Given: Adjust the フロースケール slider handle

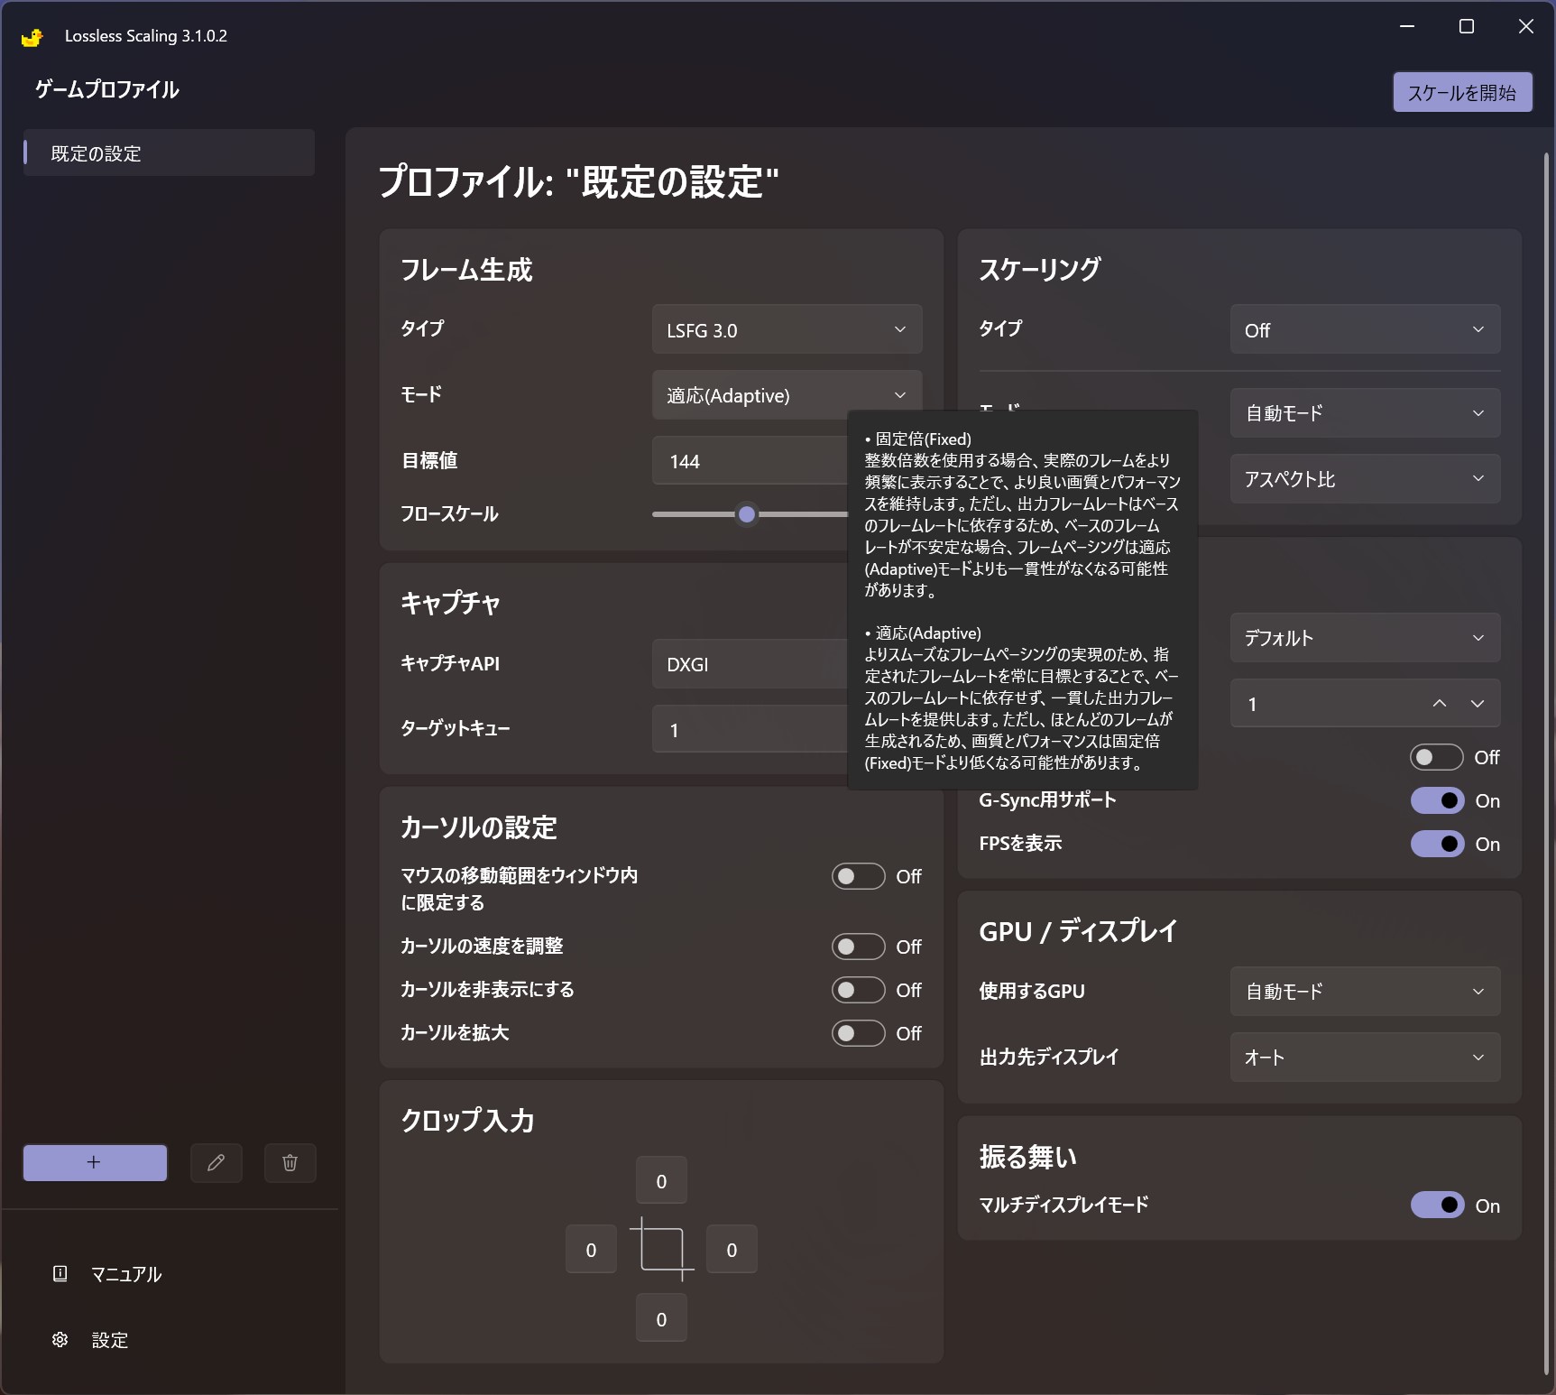Looking at the screenshot, I should [x=747, y=514].
